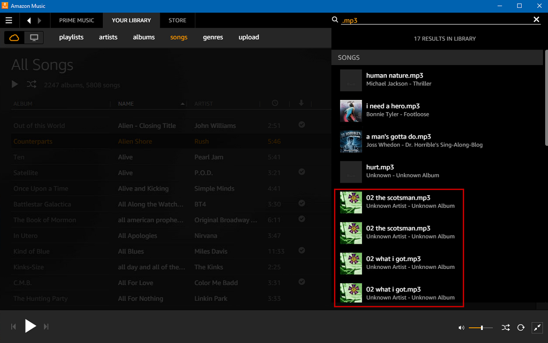Click artist The Kinks

click(x=208, y=267)
